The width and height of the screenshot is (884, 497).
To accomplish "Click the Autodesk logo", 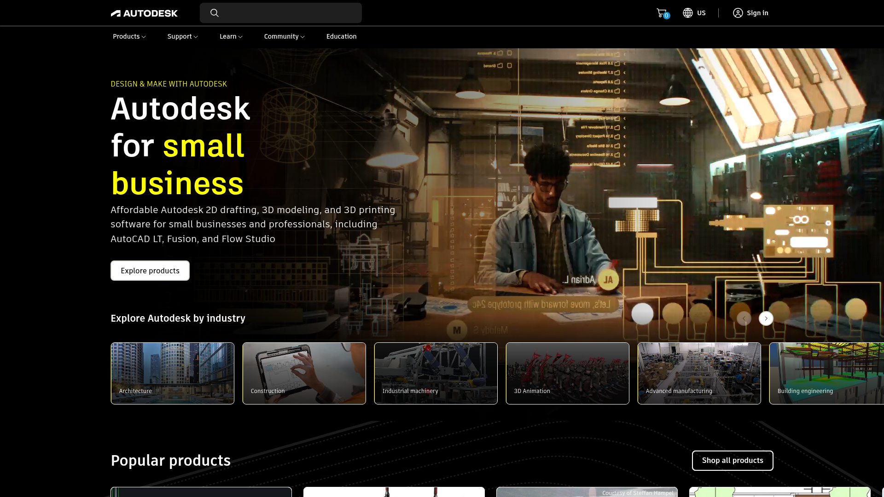I will tap(144, 13).
